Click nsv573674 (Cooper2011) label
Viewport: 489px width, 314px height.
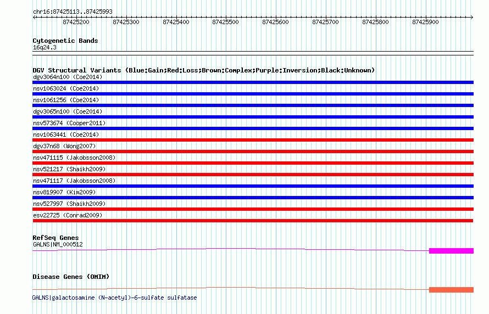pyautogui.click(x=69, y=123)
